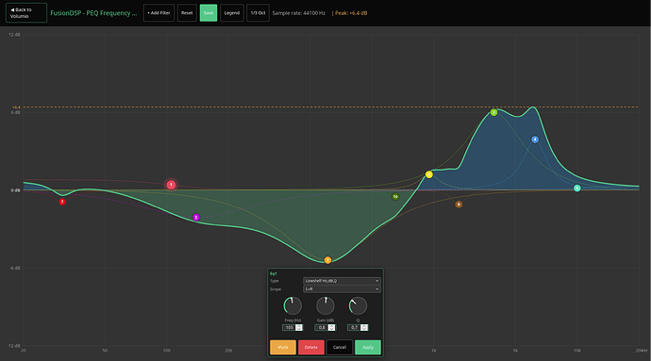The height and width of the screenshot is (361, 651).
Task: Go back to Volumio
Action: coord(26,13)
